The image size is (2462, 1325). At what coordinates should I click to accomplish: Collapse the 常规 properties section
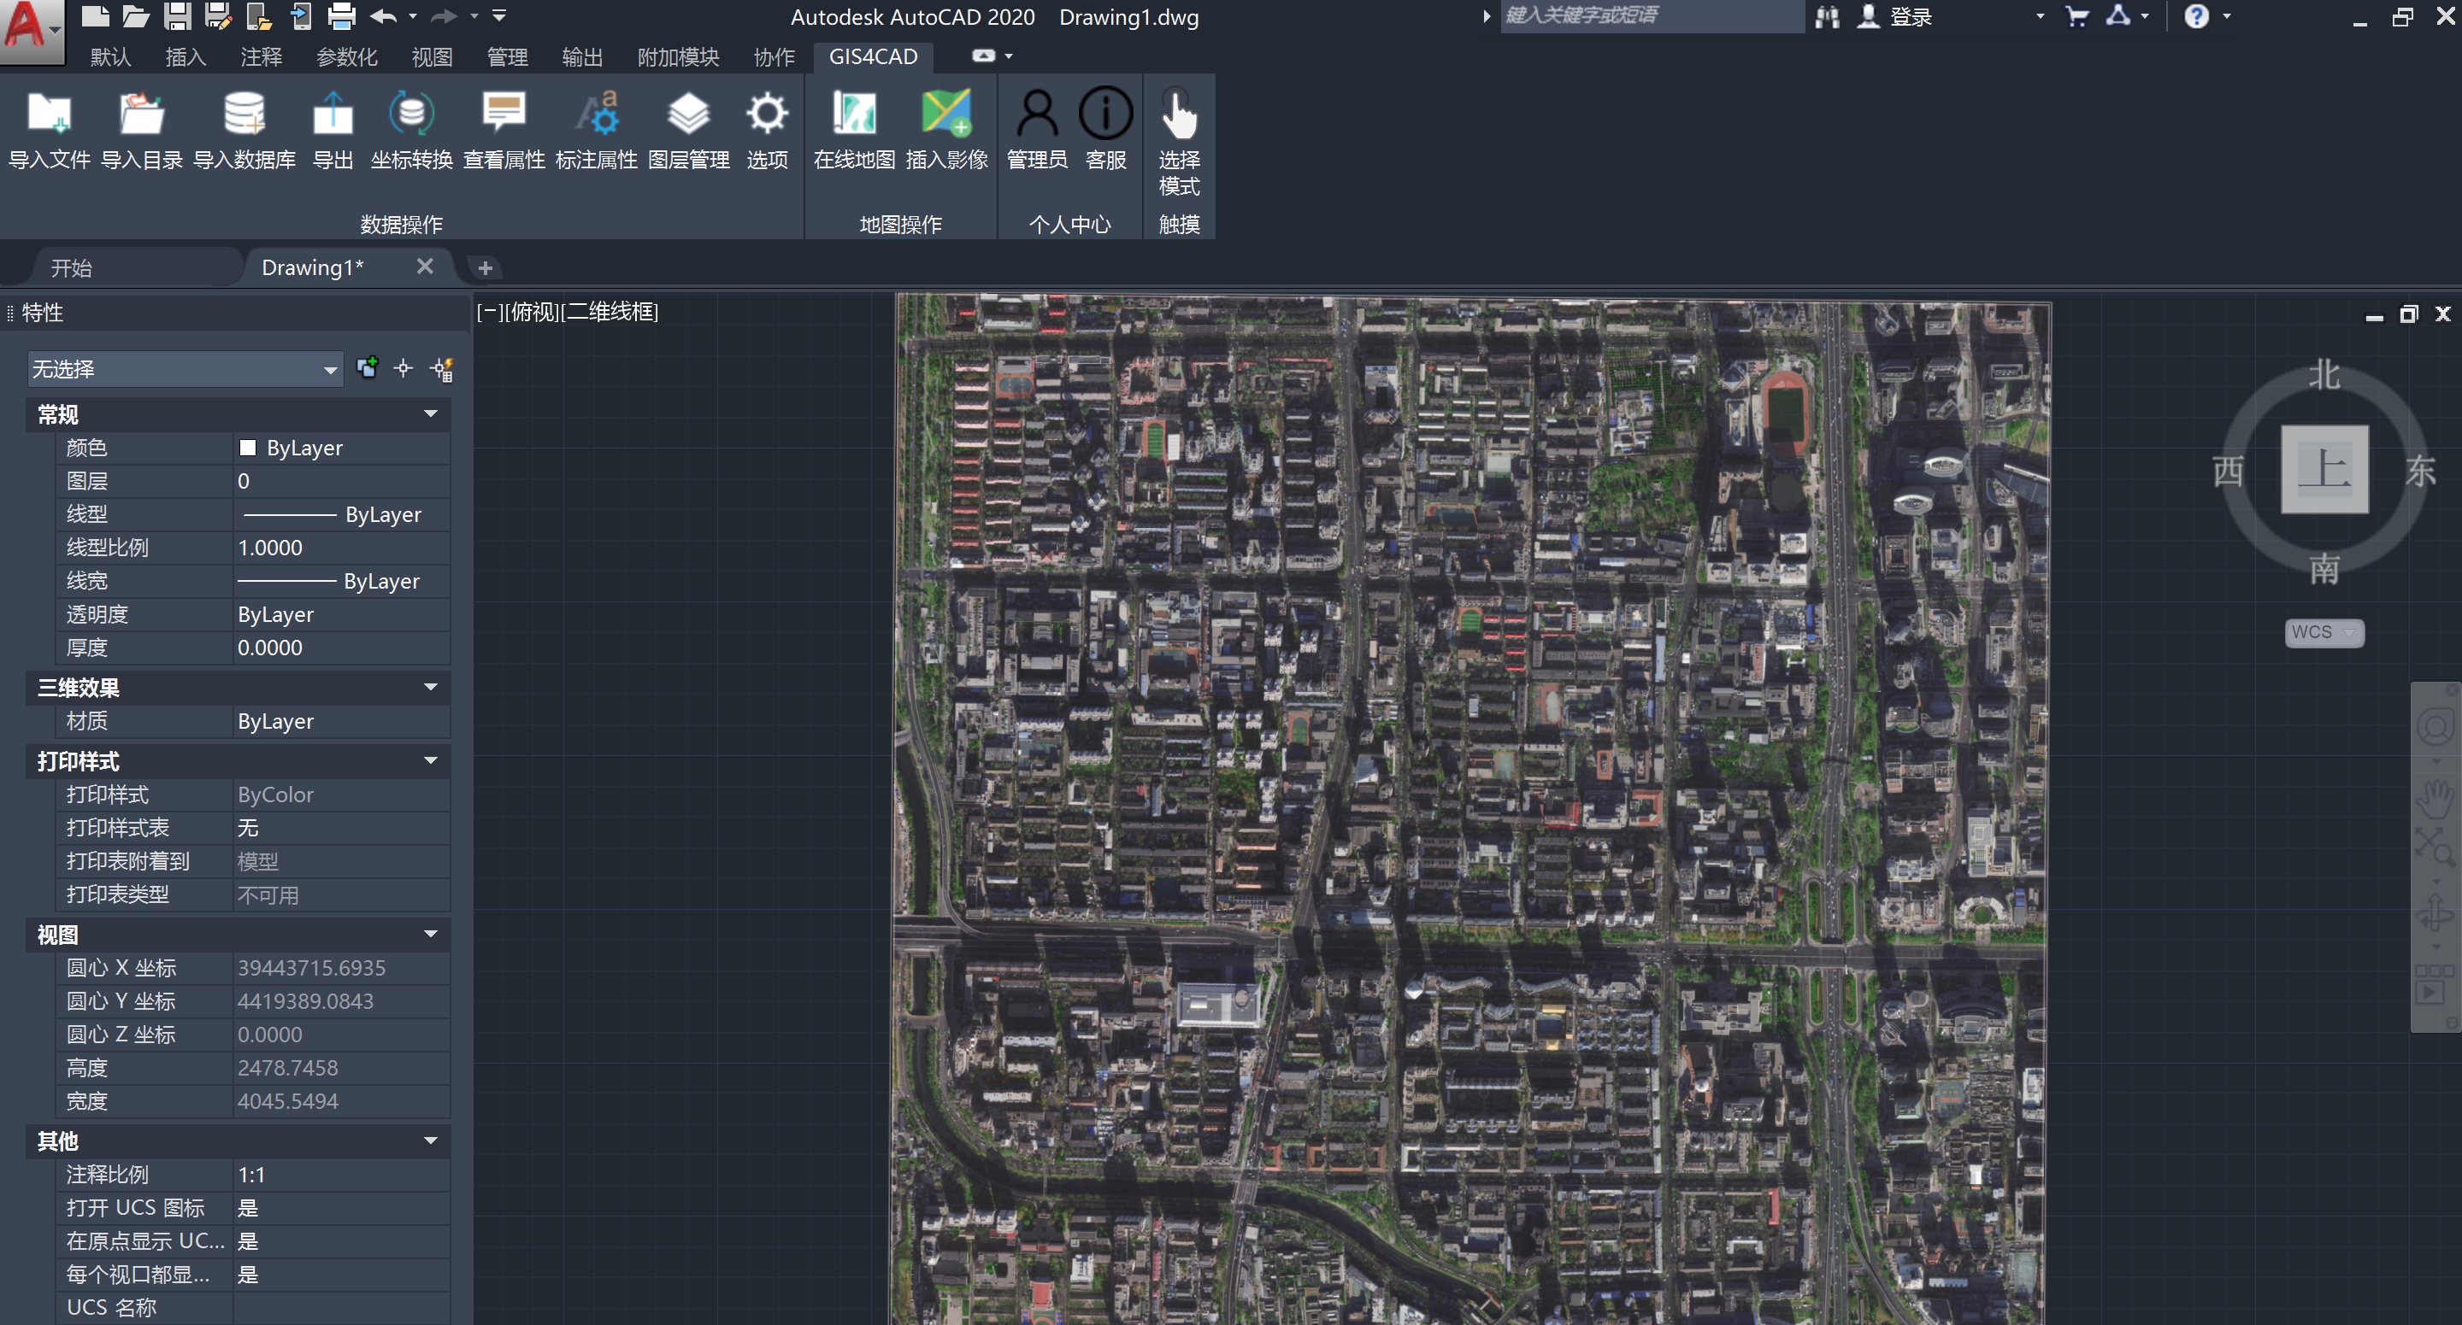coord(430,414)
